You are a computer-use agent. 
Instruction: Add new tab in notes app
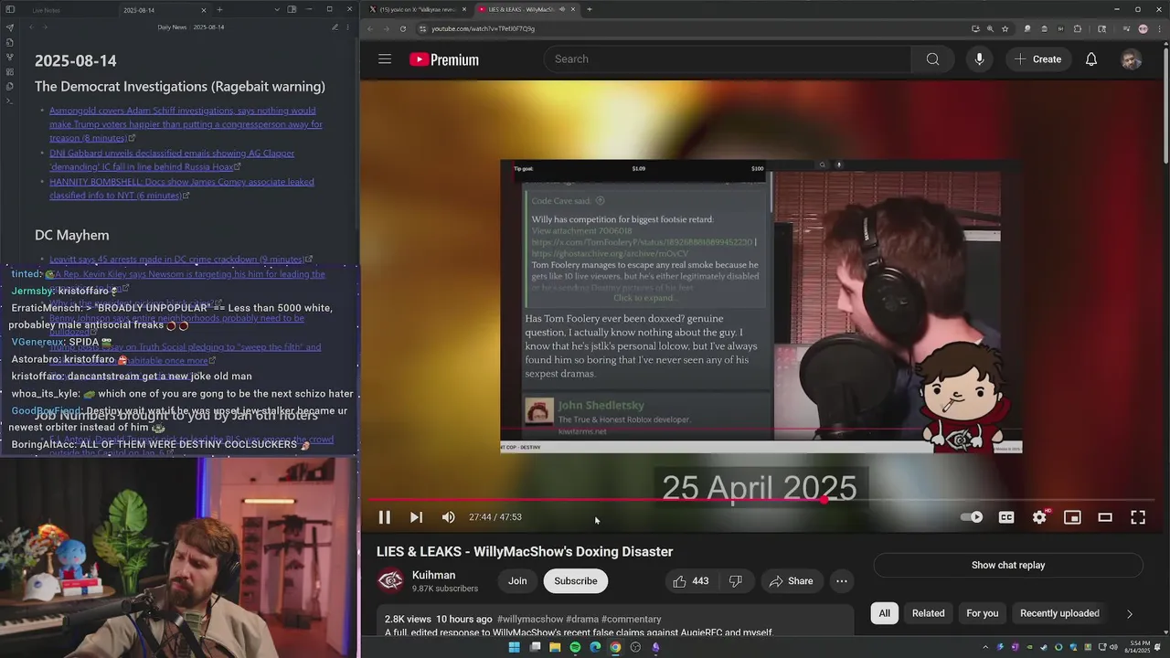[219, 9]
